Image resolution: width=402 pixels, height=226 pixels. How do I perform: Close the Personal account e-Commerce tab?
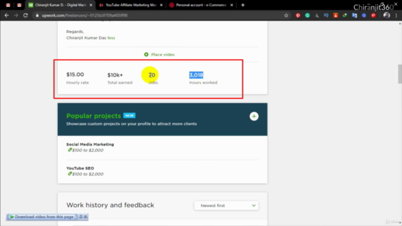pyautogui.click(x=232, y=5)
